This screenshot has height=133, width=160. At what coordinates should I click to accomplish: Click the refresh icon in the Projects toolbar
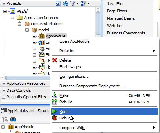pos(65,4)
